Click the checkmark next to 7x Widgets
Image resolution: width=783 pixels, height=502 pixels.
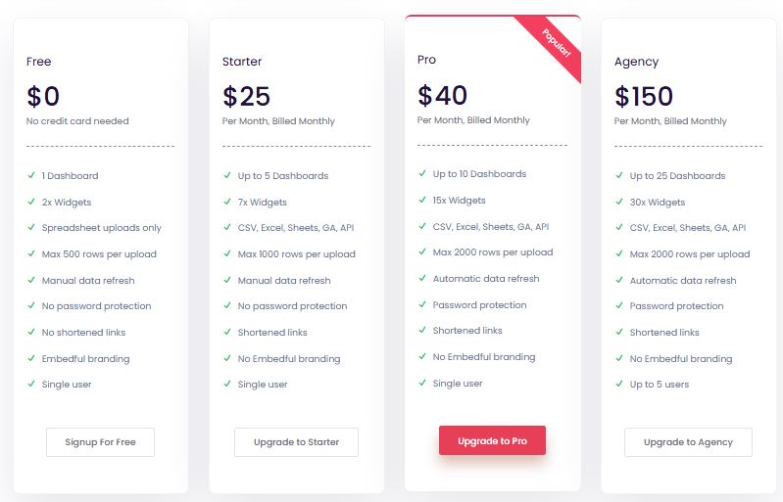[x=228, y=203]
